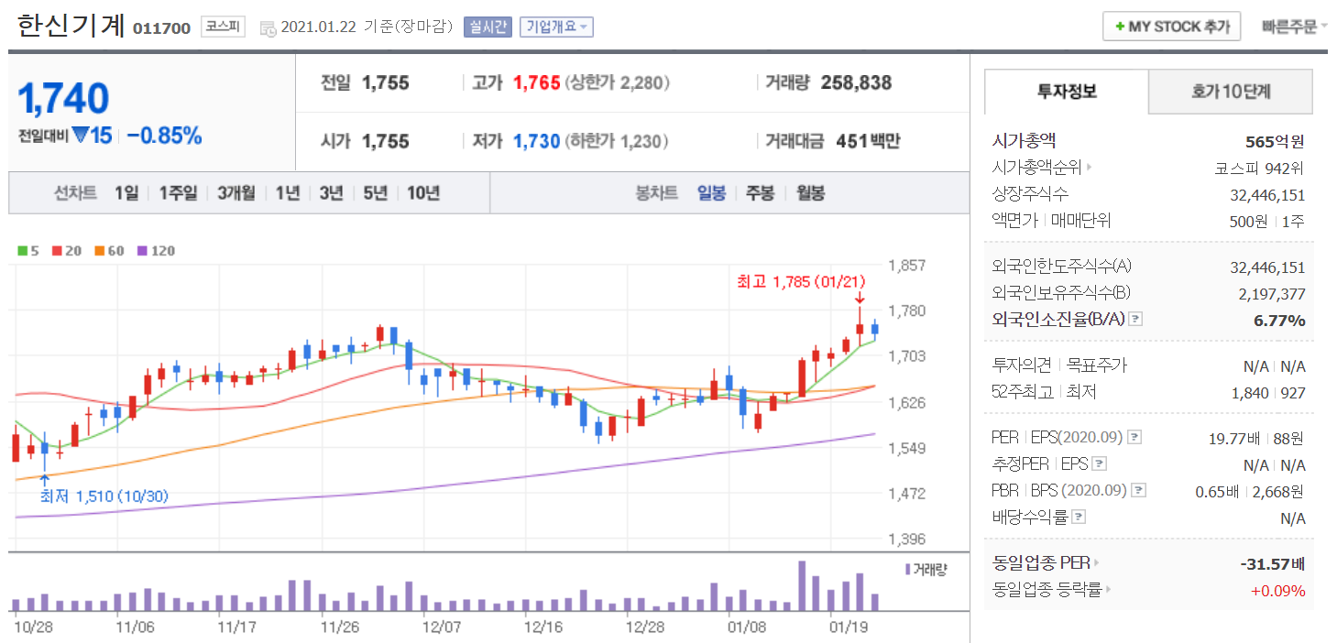Switch to the 호가10단계 tab
This screenshot has height=643, width=1337.
coord(1230,92)
